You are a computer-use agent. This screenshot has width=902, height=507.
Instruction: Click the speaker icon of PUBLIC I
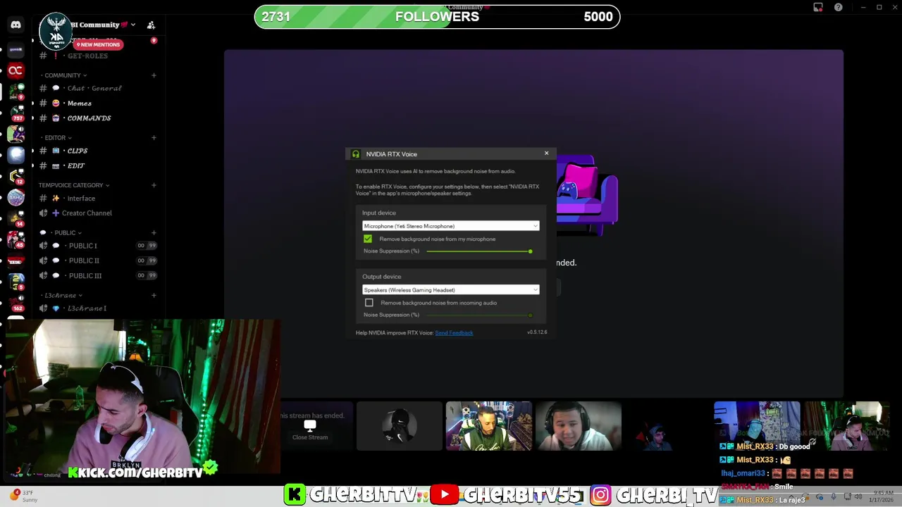[x=44, y=246]
